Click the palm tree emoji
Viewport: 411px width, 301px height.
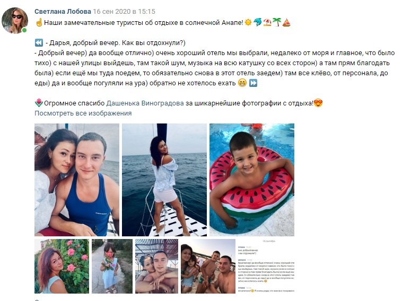[276, 23]
